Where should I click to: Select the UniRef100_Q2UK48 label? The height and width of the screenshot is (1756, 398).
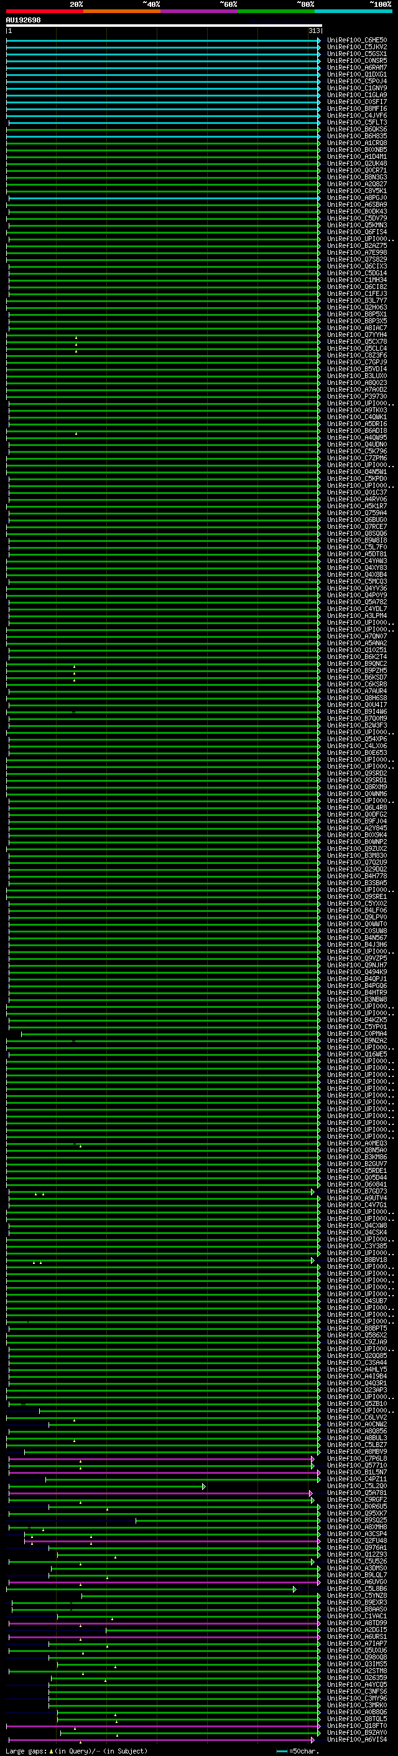coord(357,164)
